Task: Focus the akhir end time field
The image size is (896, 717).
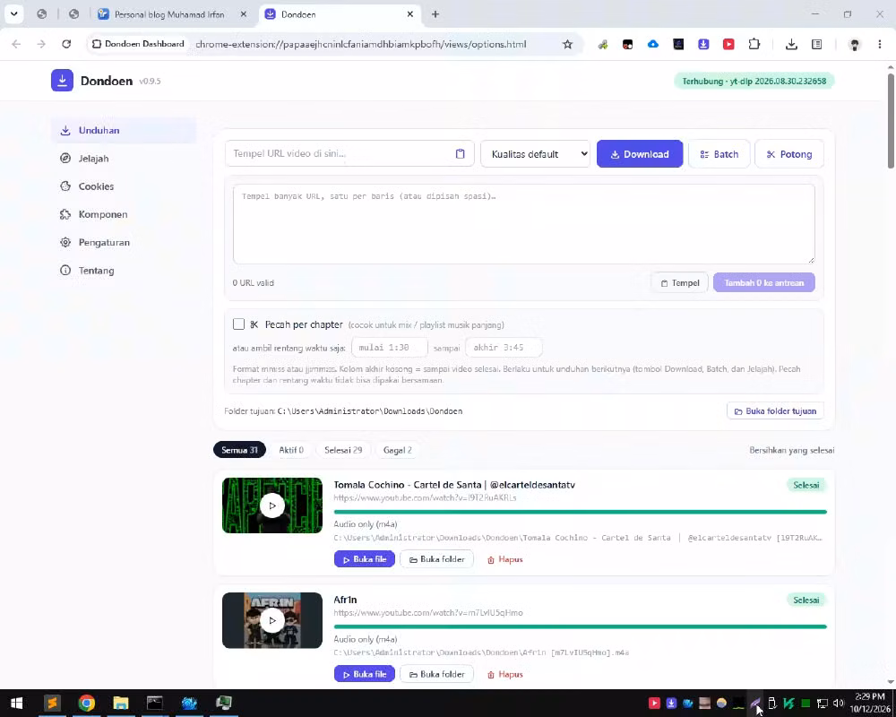Action: click(x=504, y=347)
